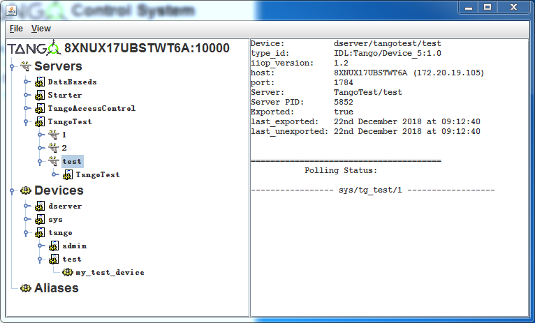Close the application window

[x=513, y=8]
